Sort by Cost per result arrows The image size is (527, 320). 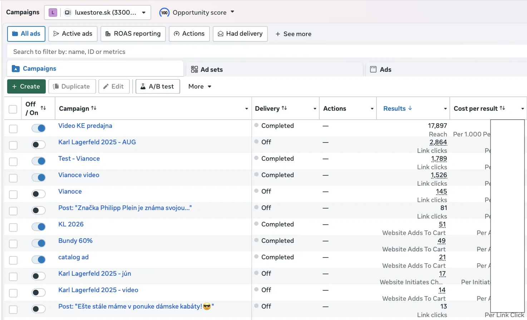pyautogui.click(x=502, y=108)
